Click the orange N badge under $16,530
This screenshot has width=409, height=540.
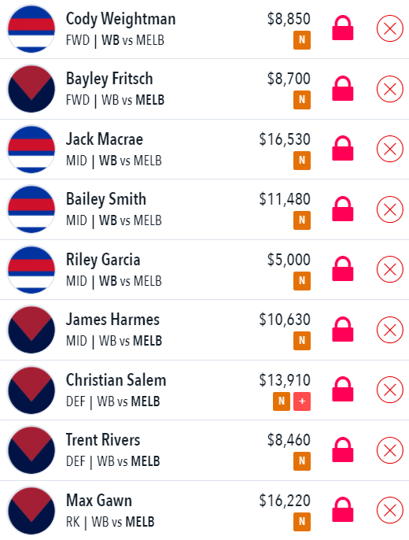click(302, 161)
